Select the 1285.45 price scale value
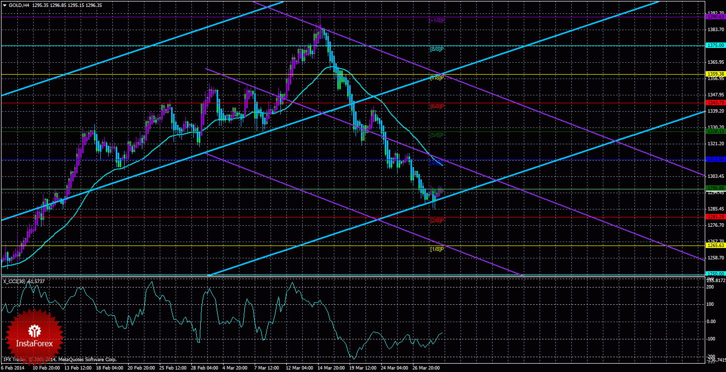 (x=716, y=209)
